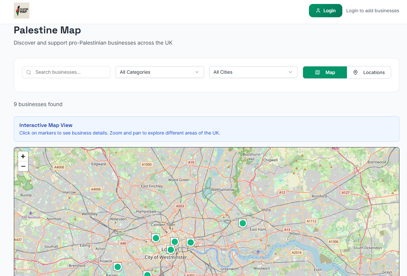Click the RAF Northolt airport symbol

click(x=31, y=213)
